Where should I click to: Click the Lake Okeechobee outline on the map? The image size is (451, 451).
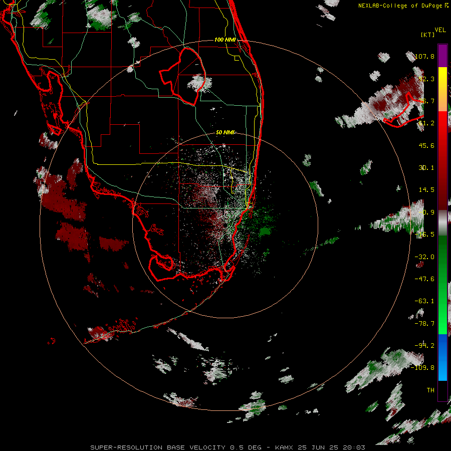pyautogui.click(x=183, y=76)
